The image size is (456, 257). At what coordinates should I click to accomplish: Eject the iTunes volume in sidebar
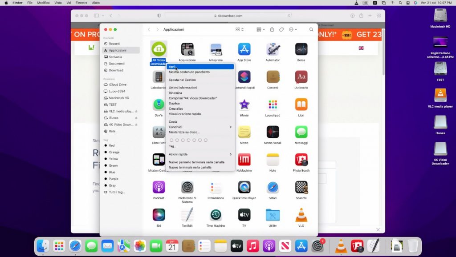[136, 118]
